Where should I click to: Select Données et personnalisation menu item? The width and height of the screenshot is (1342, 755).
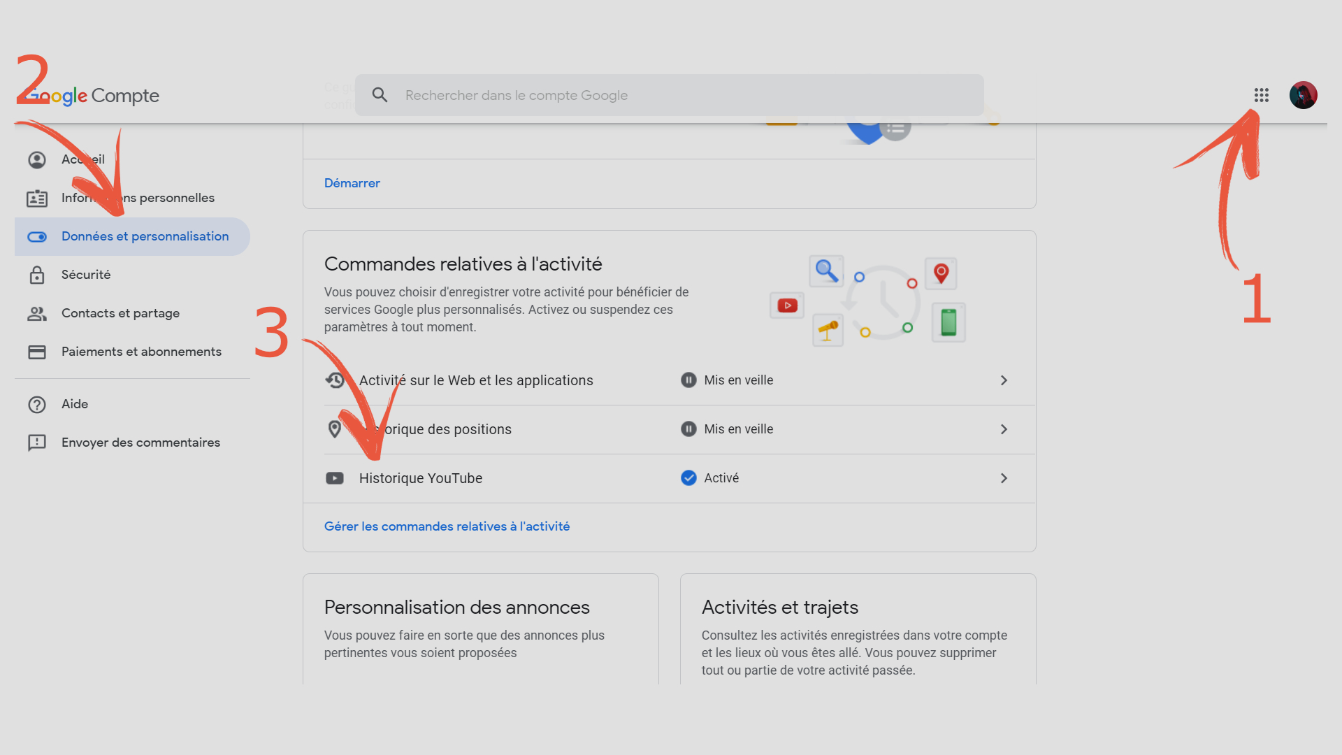145,236
